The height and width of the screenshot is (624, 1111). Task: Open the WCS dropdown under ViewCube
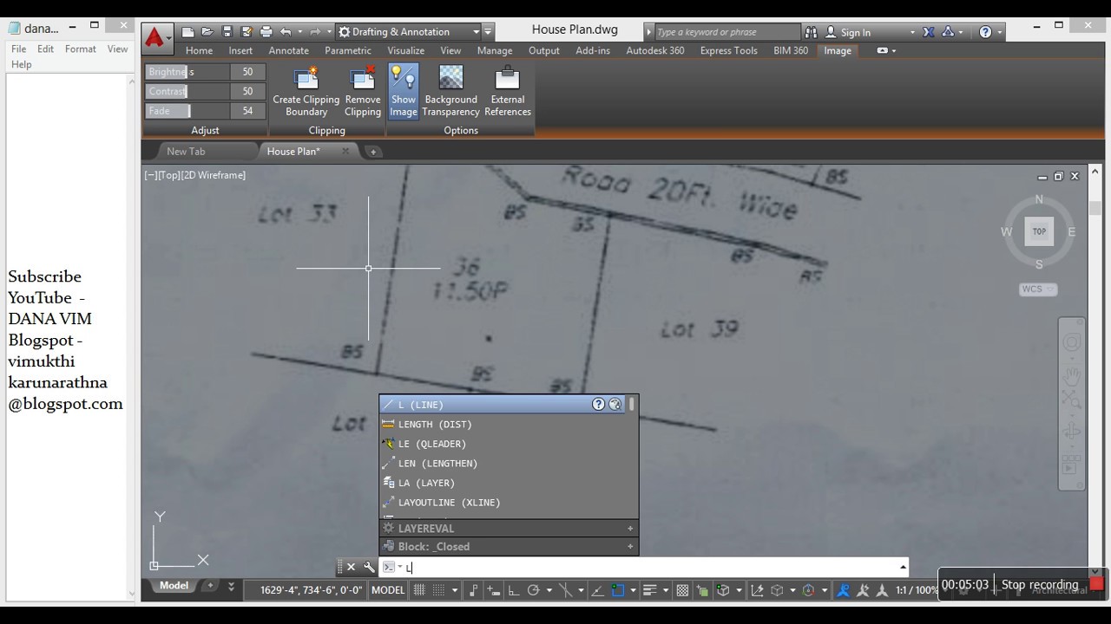[1038, 289]
